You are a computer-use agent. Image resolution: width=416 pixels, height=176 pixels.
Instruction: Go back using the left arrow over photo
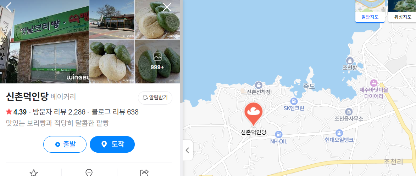coord(9,7)
